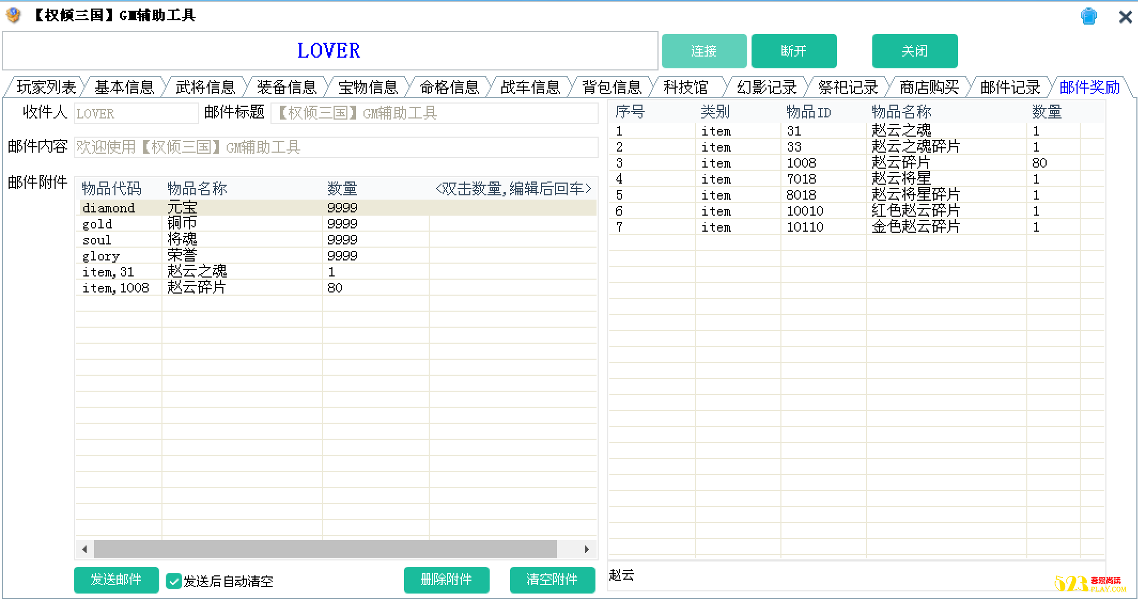Click the 9999 quantity of gold row
Image resolution: width=1138 pixels, height=601 pixels.
(343, 224)
